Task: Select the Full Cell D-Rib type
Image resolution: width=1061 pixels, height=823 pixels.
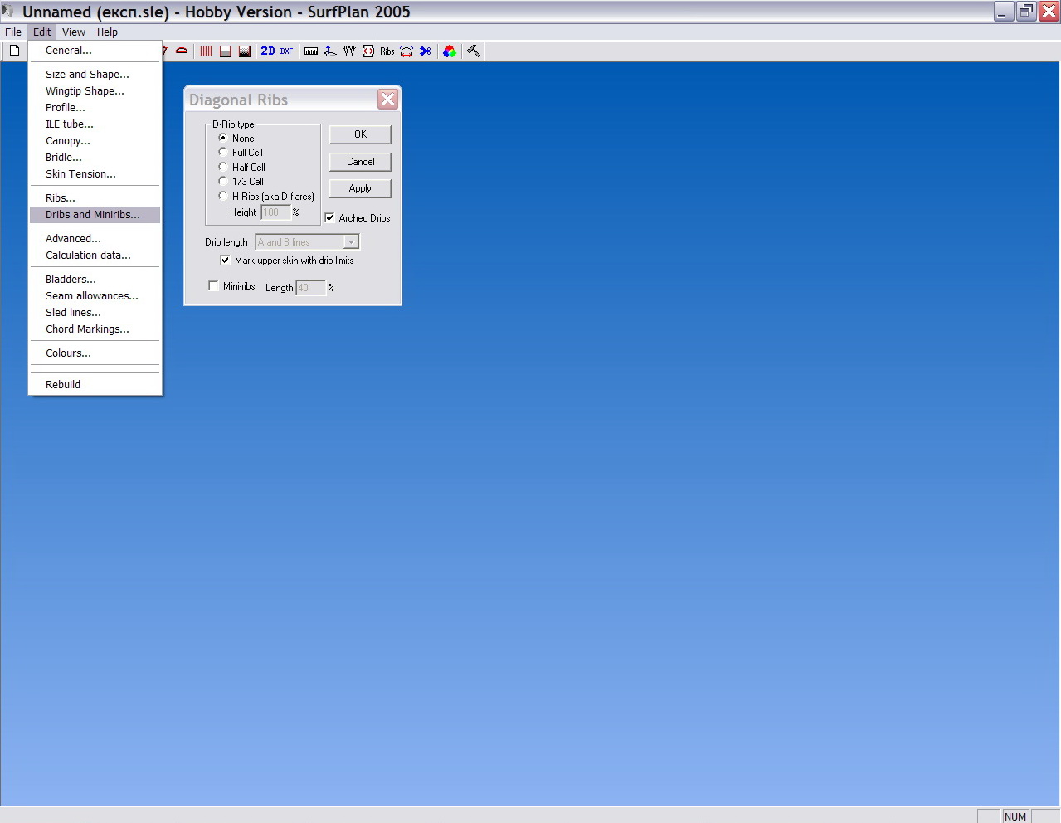Action: [x=223, y=153]
